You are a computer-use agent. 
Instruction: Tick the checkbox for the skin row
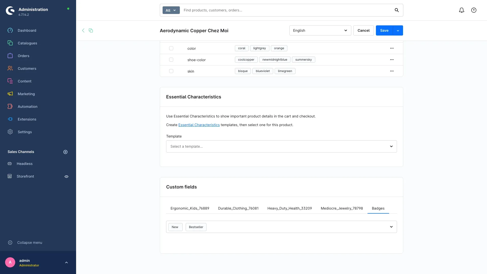(171, 71)
